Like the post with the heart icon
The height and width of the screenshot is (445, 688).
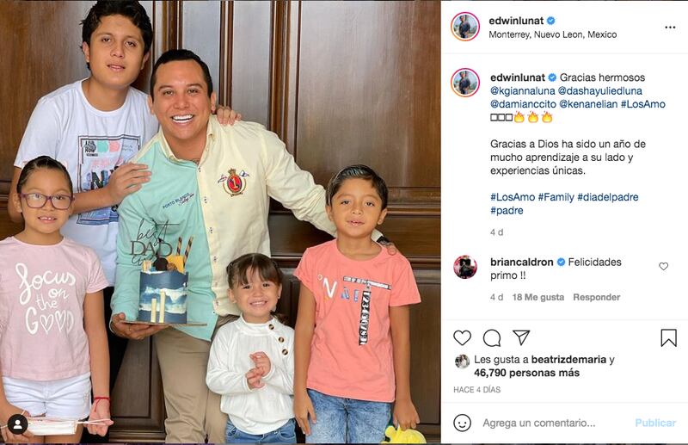point(462,337)
